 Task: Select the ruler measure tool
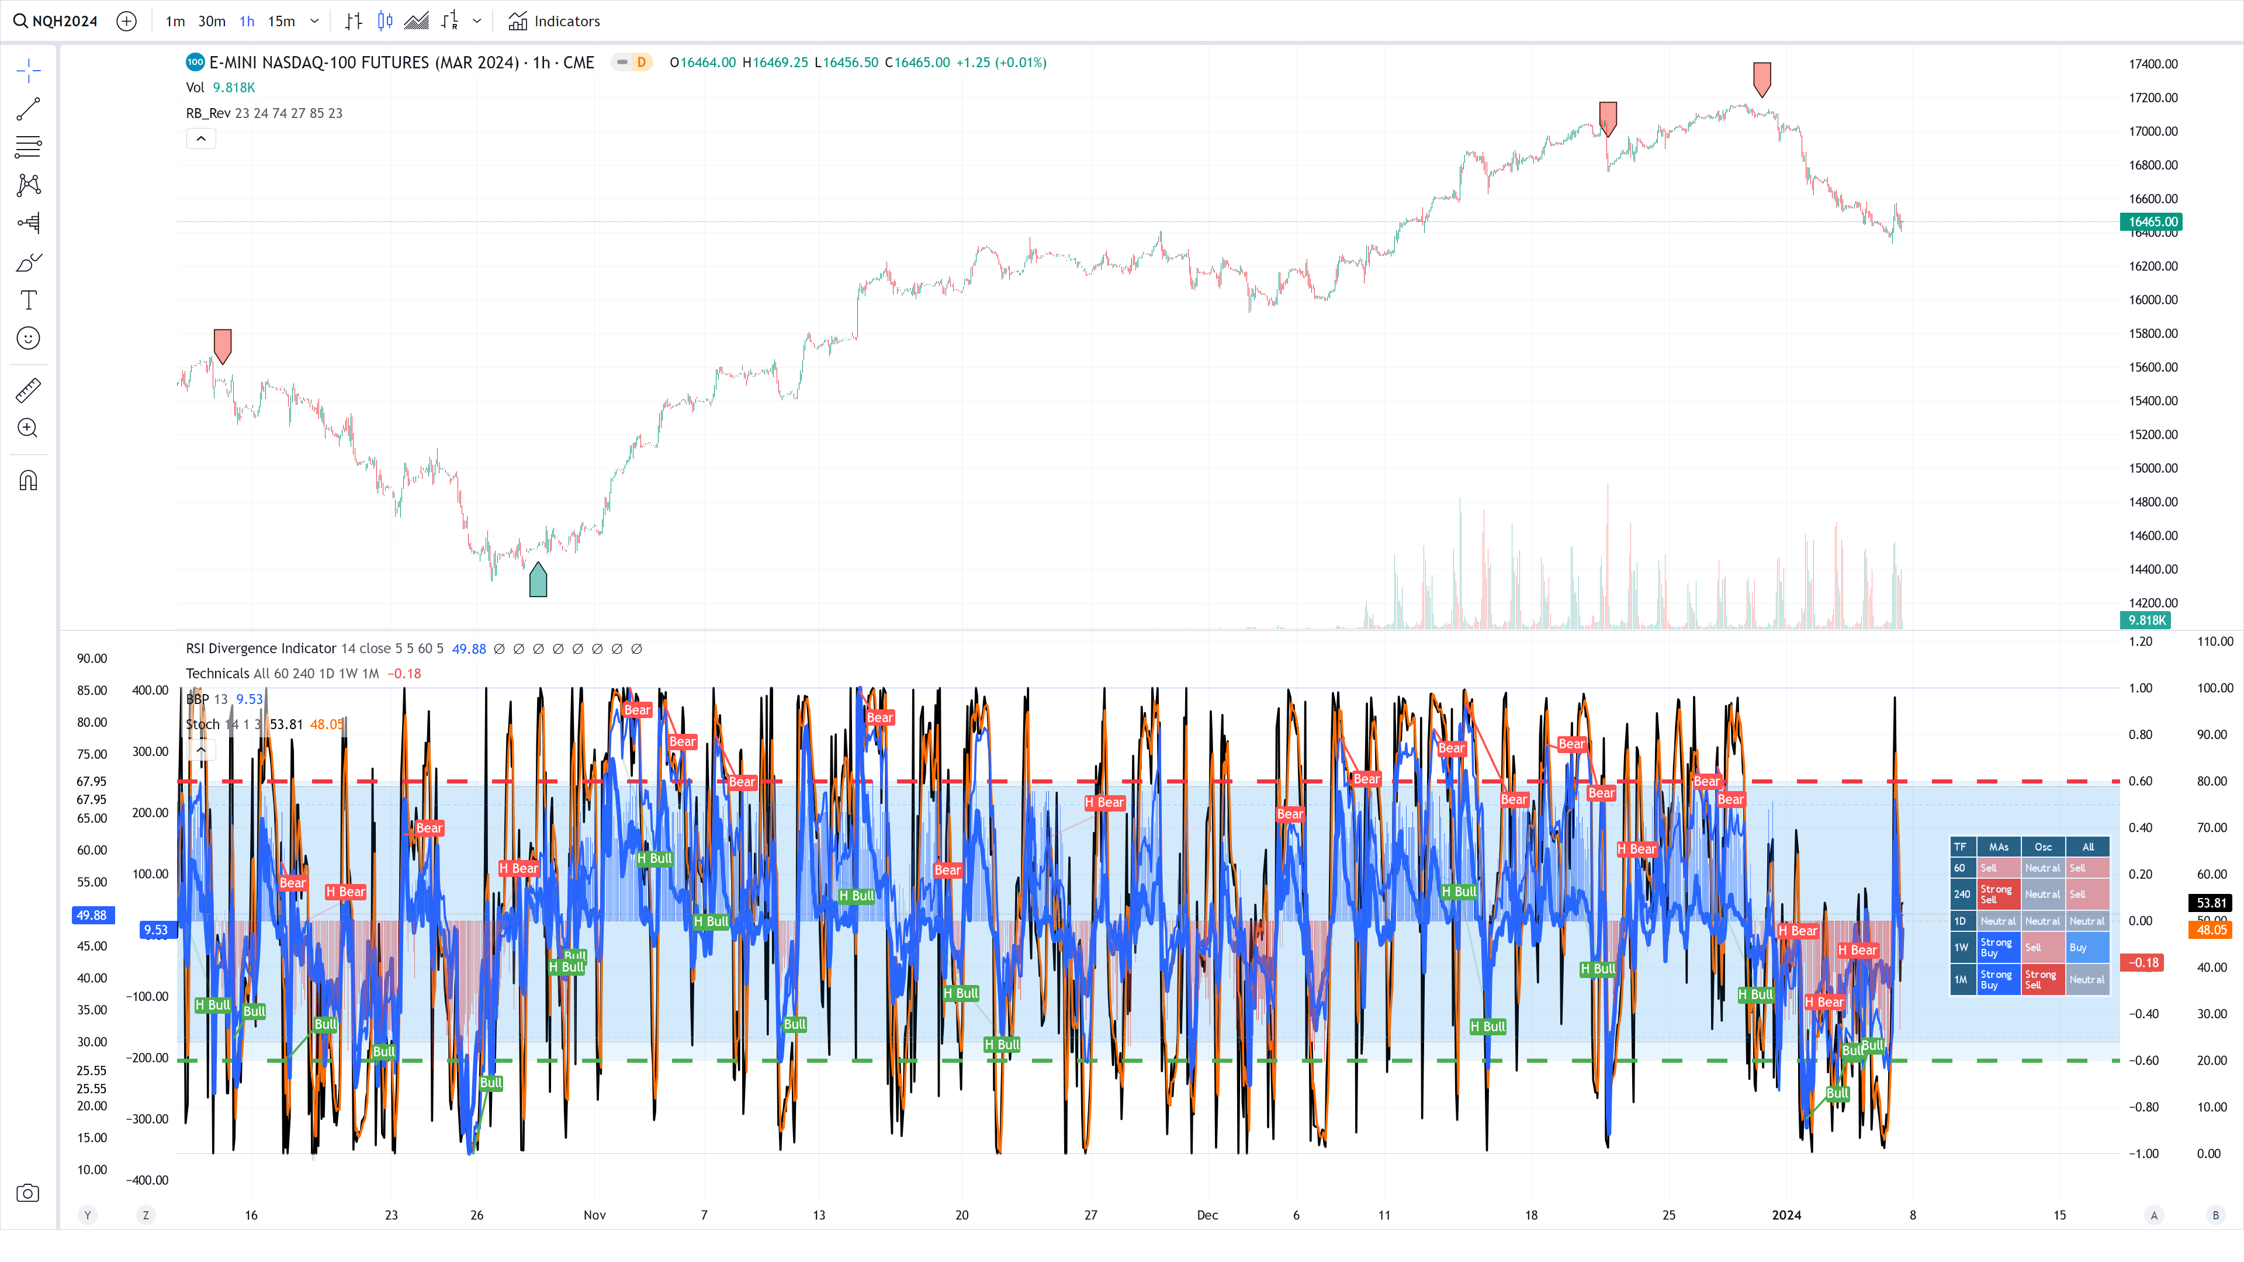click(28, 390)
